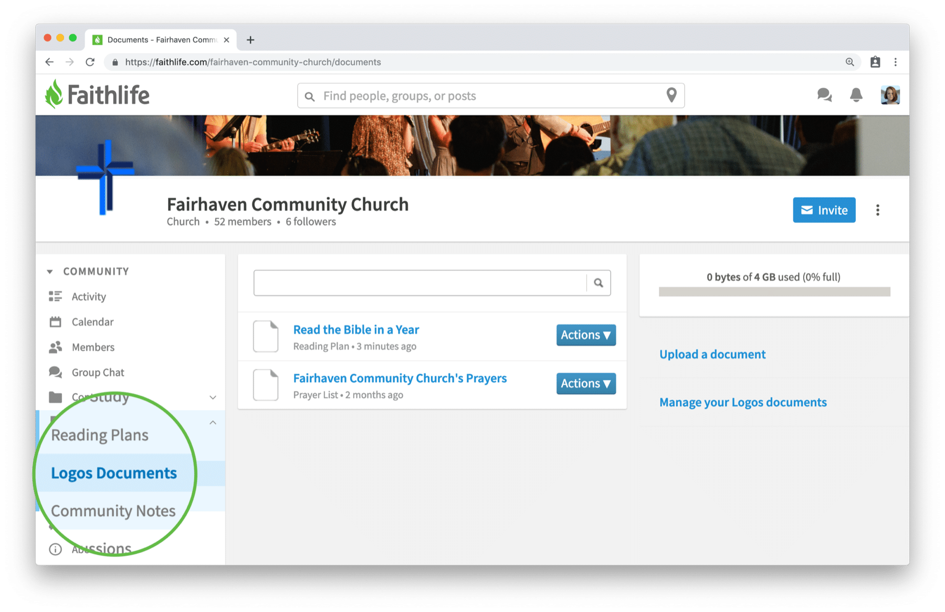945x612 pixels.
Task: Click the 6 followers text
Action: pyautogui.click(x=311, y=221)
